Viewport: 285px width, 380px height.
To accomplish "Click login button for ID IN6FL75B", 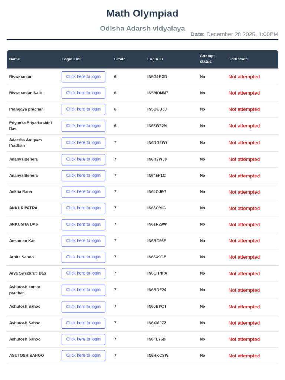I will point(83,339).
